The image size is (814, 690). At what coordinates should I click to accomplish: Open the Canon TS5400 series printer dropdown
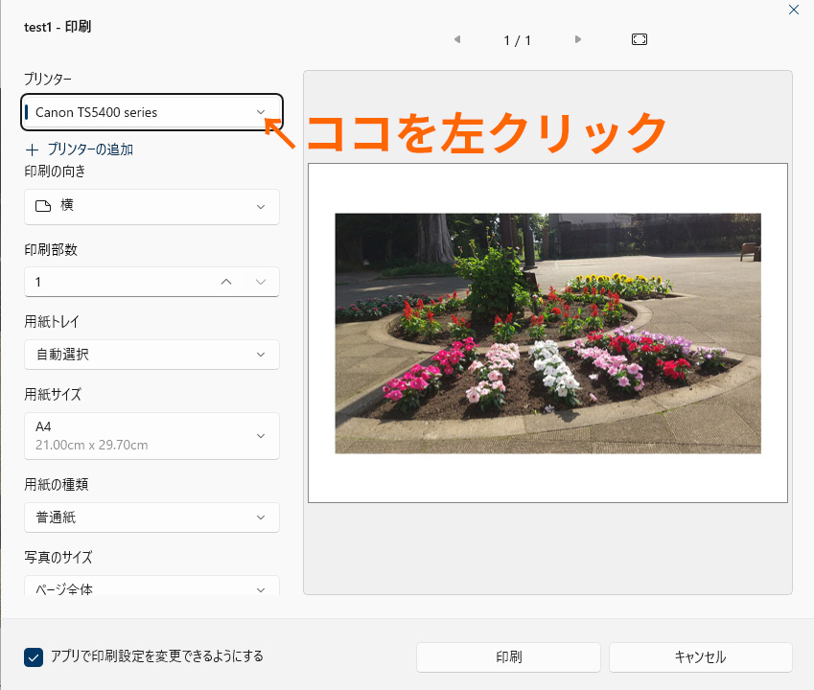click(x=151, y=112)
